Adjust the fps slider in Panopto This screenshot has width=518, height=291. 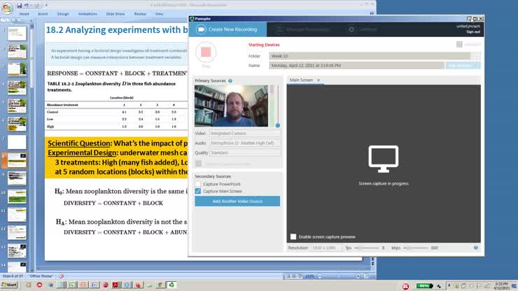point(367,248)
